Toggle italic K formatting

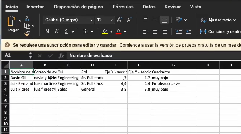point(57,31)
